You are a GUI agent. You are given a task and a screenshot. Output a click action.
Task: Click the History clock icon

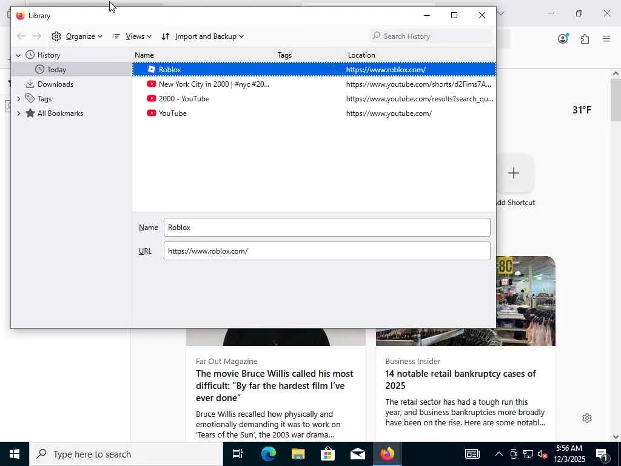pyautogui.click(x=30, y=55)
